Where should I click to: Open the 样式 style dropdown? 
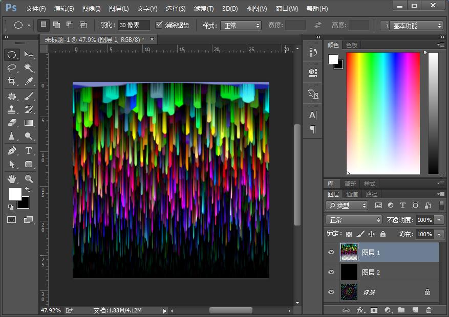click(x=240, y=25)
